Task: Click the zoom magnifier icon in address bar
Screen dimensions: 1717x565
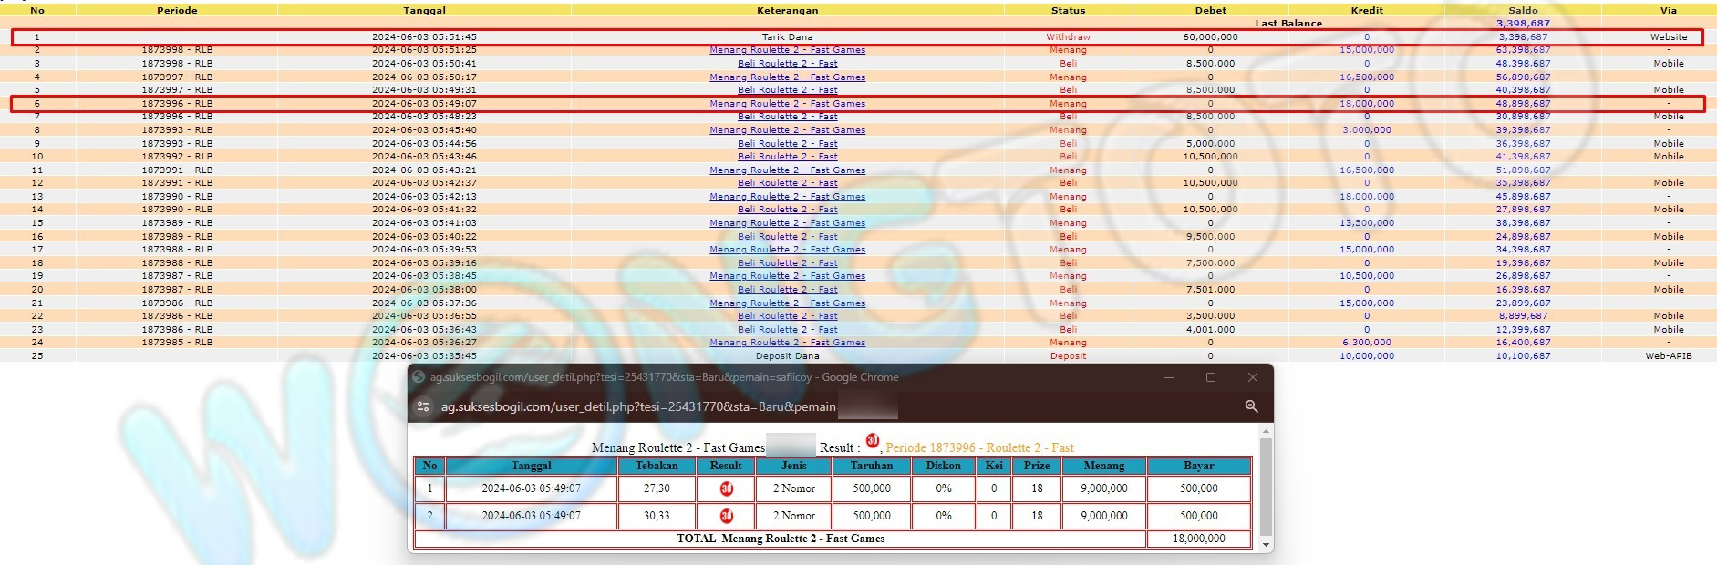Action: click(x=1251, y=406)
